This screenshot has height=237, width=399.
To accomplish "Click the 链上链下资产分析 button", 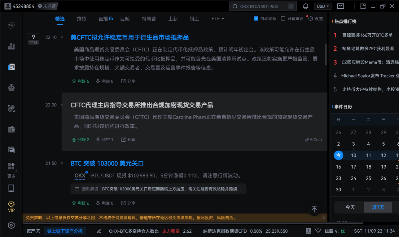I will [65, 231].
